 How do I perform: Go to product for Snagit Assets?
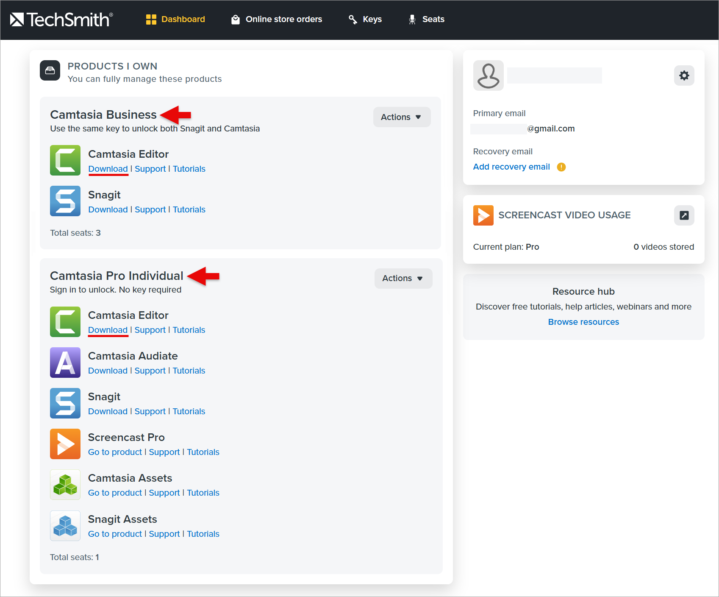point(115,534)
